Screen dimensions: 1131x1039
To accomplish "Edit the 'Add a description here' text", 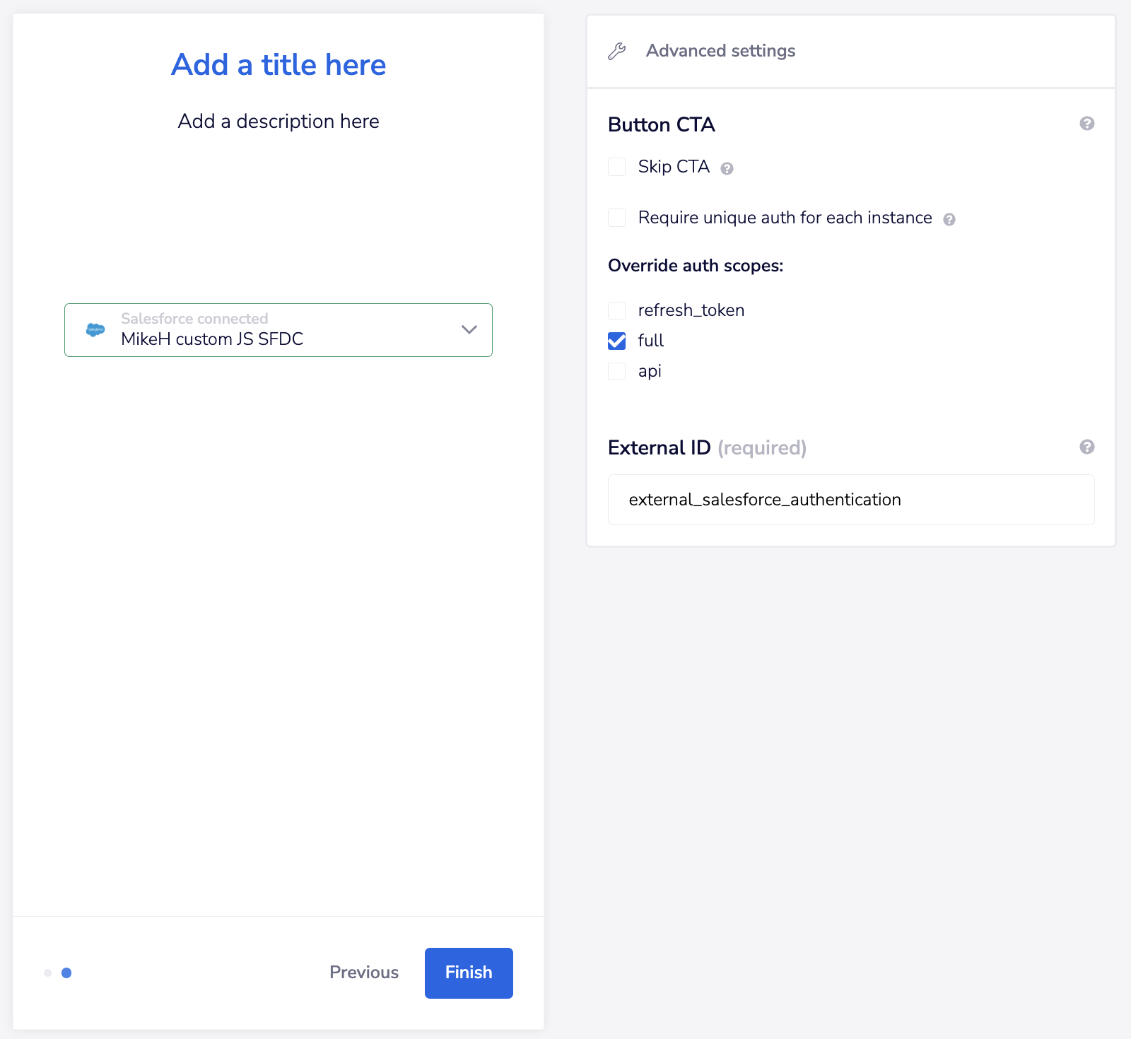I will (x=279, y=122).
